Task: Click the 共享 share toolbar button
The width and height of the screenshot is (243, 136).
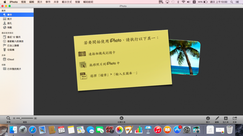Action: [x=235, y=118]
